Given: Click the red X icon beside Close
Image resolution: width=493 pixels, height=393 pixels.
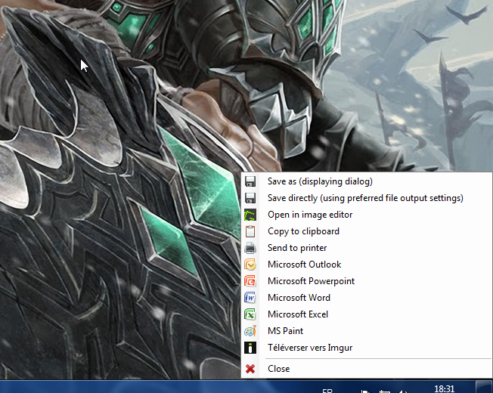Looking at the screenshot, I should point(250,369).
